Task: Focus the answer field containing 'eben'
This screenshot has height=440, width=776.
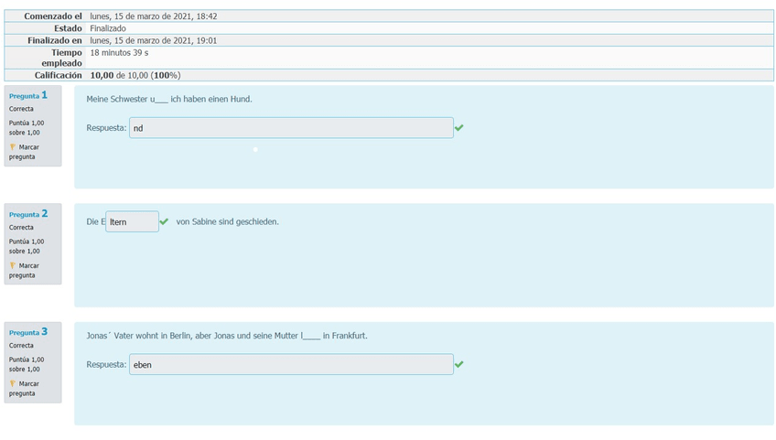Action: coord(291,364)
